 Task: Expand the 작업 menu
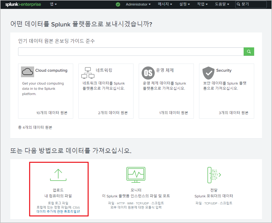coord(202,4)
